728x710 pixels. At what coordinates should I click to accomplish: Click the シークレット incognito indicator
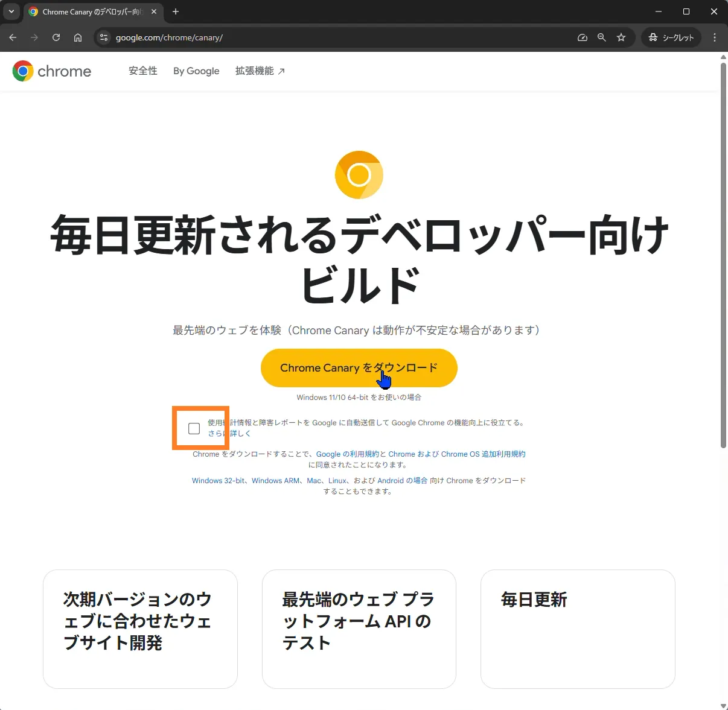[x=671, y=37]
